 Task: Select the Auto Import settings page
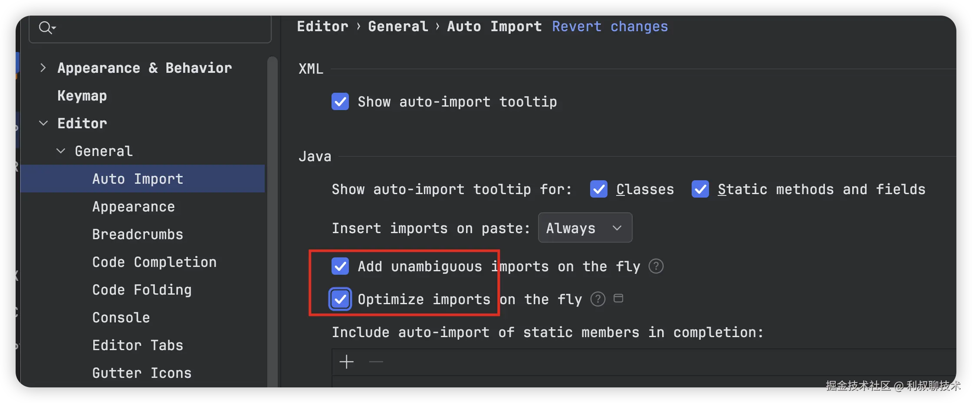(142, 179)
